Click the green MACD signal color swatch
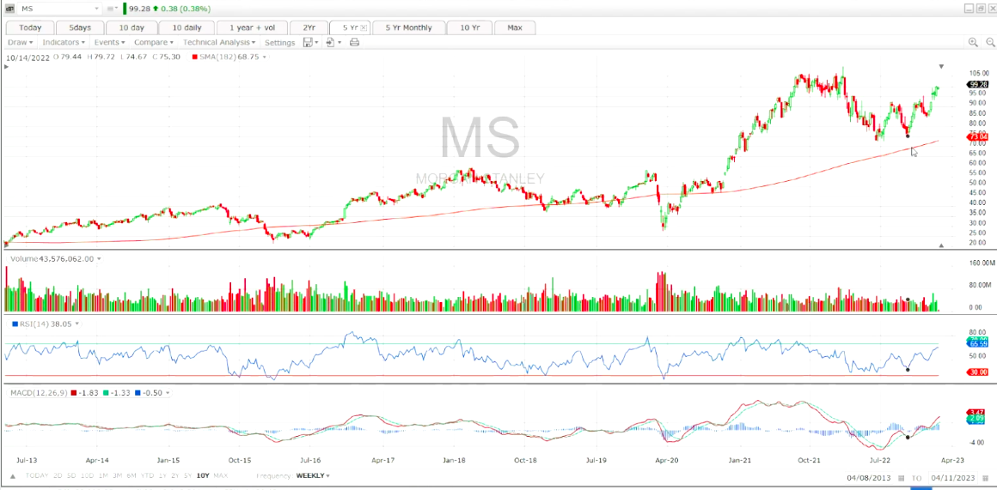This screenshot has width=997, height=490. click(x=106, y=393)
